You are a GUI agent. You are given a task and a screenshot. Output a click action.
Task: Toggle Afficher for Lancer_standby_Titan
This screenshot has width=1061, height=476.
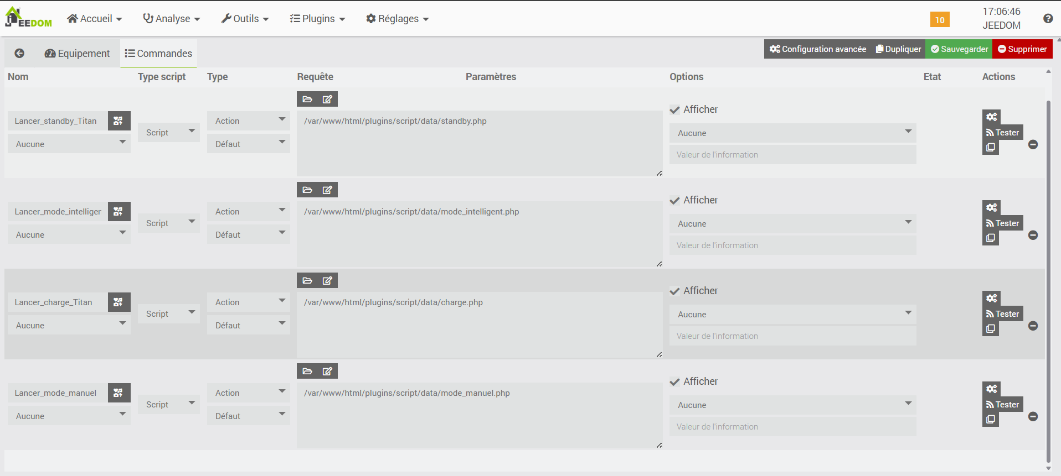click(x=674, y=110)
